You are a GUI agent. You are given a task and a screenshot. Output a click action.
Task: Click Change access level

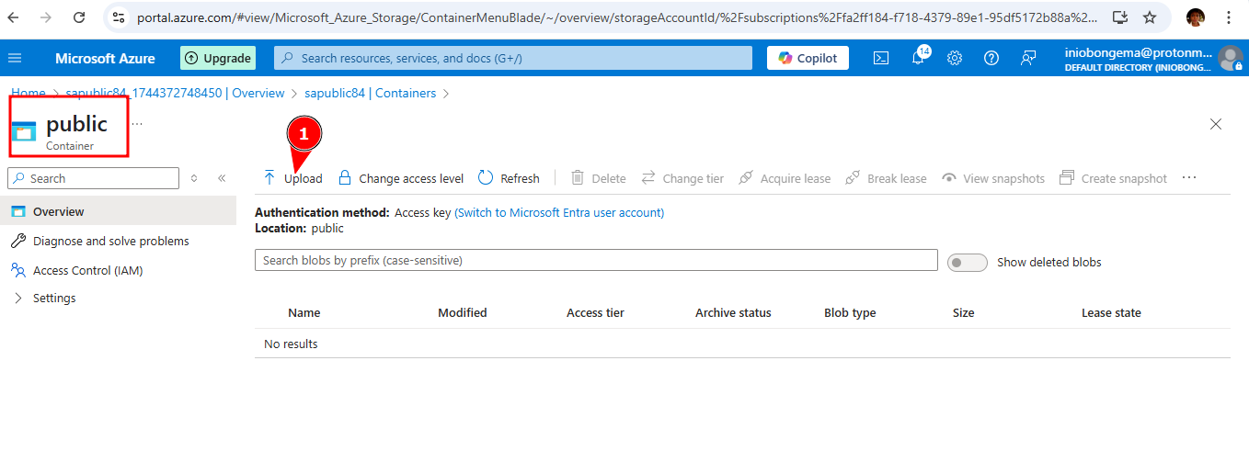click(401, 178)
